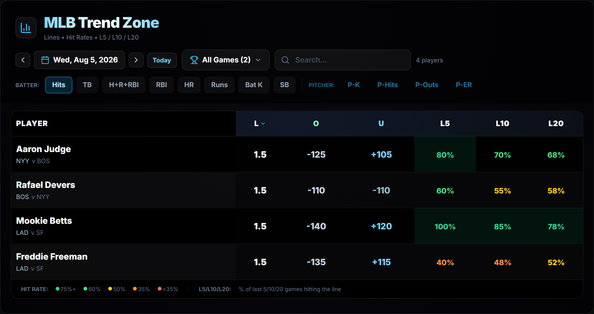Screen dimensions: 594x314
Task: Click the L10 column header
Action: coord(502,124)
